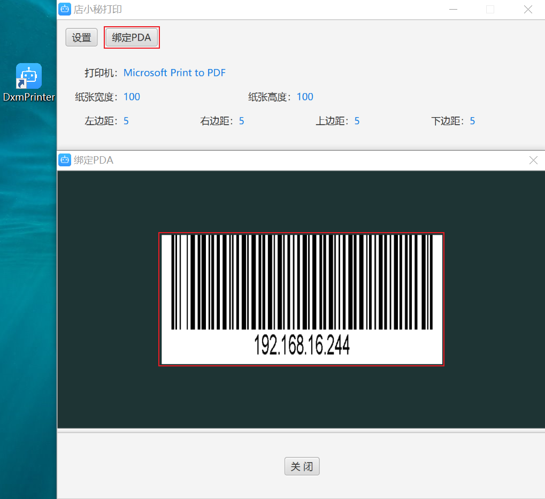The image size is (545, 499).
Task: Click the 关闭 button in the dialog
Action: [302, 466]
